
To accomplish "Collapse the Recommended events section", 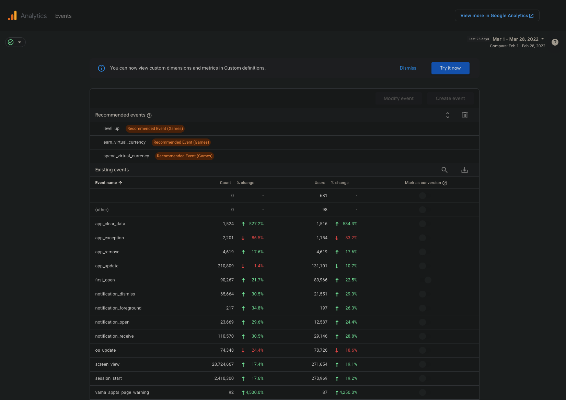I will click(x=448, y=115).
